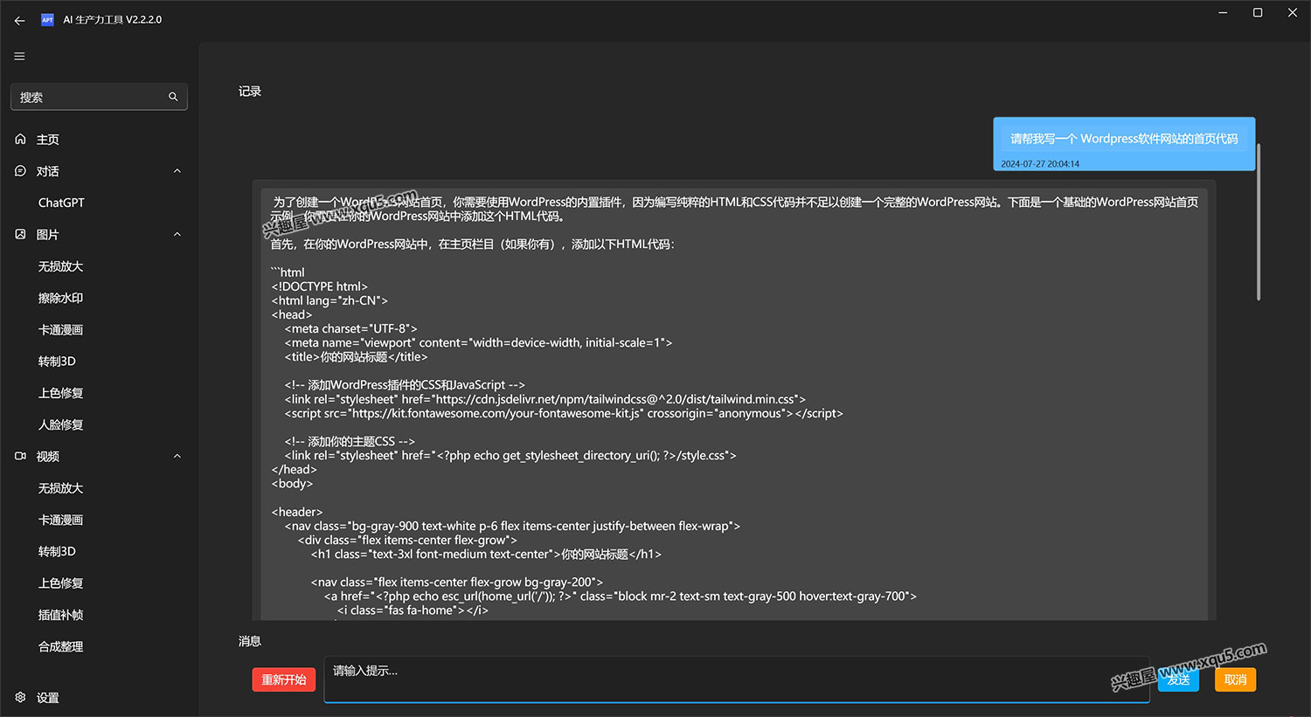Screen dimensions: 1311x717
Task: Click the chat record vertical scrollbar
Action: [x=1259, y=222]
